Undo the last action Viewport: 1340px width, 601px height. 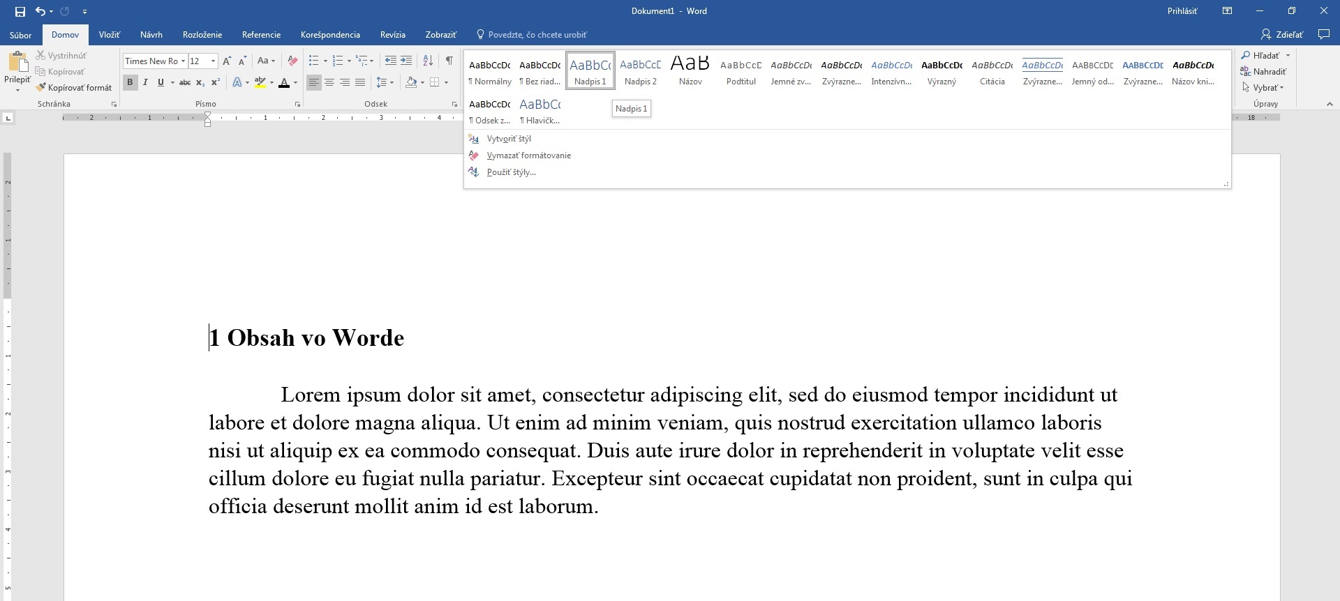40,11
